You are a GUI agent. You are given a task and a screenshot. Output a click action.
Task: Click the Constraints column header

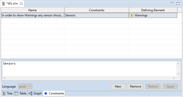[97, 10]
